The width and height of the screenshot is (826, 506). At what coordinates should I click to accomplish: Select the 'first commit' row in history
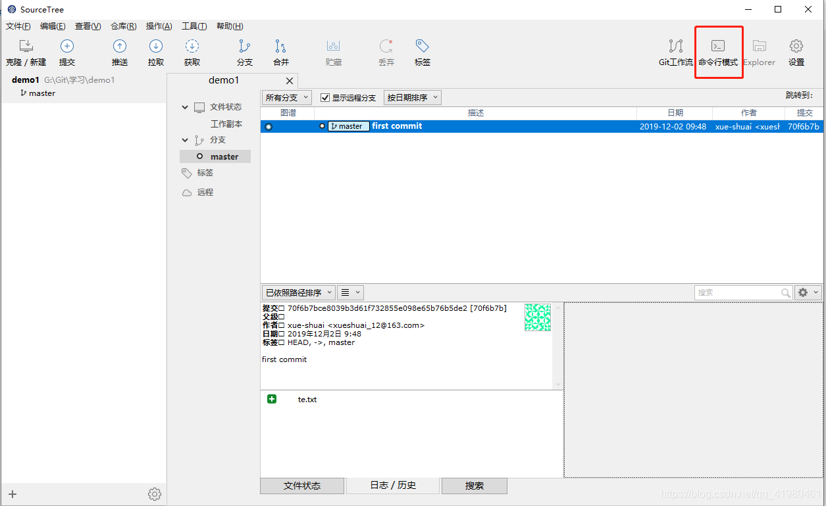coord(542,126)
